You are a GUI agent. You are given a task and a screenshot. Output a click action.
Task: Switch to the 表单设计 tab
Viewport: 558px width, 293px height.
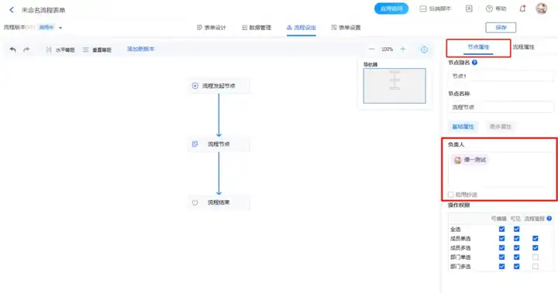point(212,28)
